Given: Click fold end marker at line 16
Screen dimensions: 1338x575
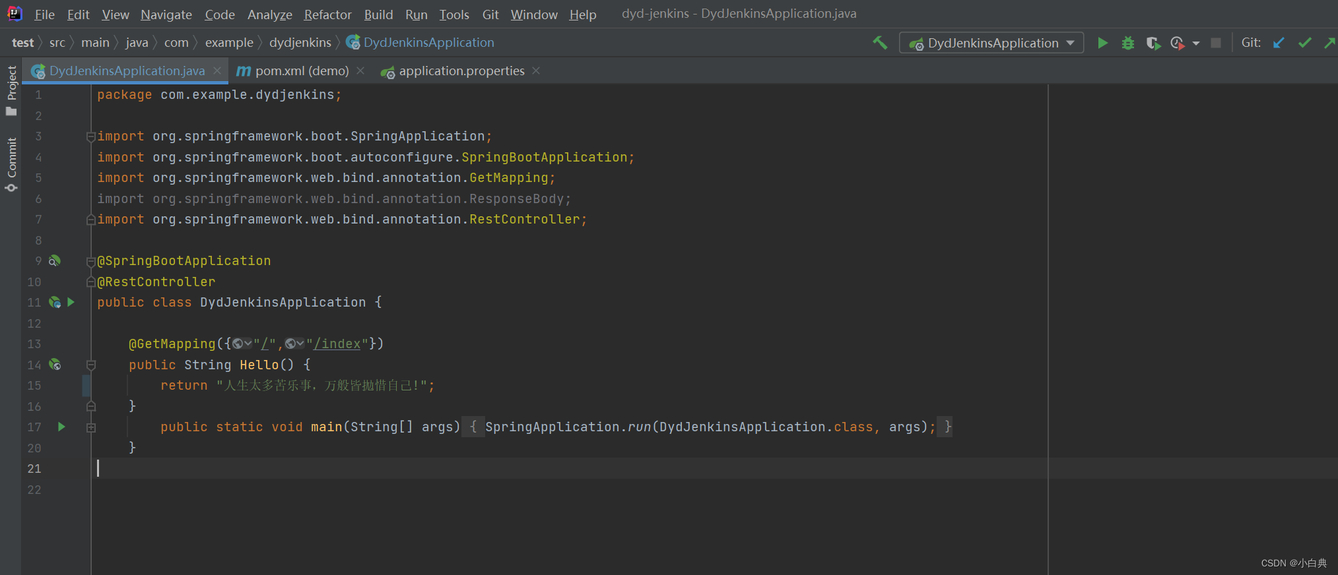Looking at the screenshot, I should tap(91, 406).
